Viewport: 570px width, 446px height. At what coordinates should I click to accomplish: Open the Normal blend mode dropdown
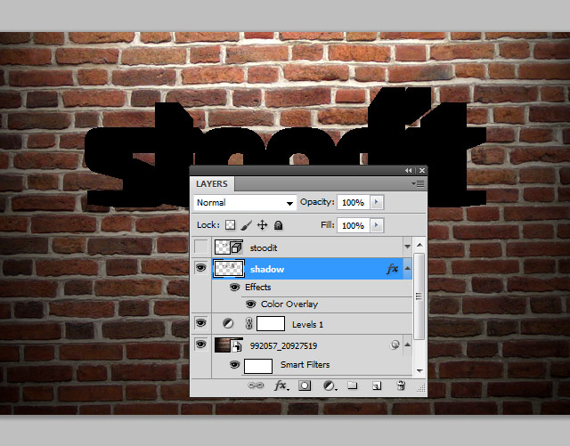[244, 202]
